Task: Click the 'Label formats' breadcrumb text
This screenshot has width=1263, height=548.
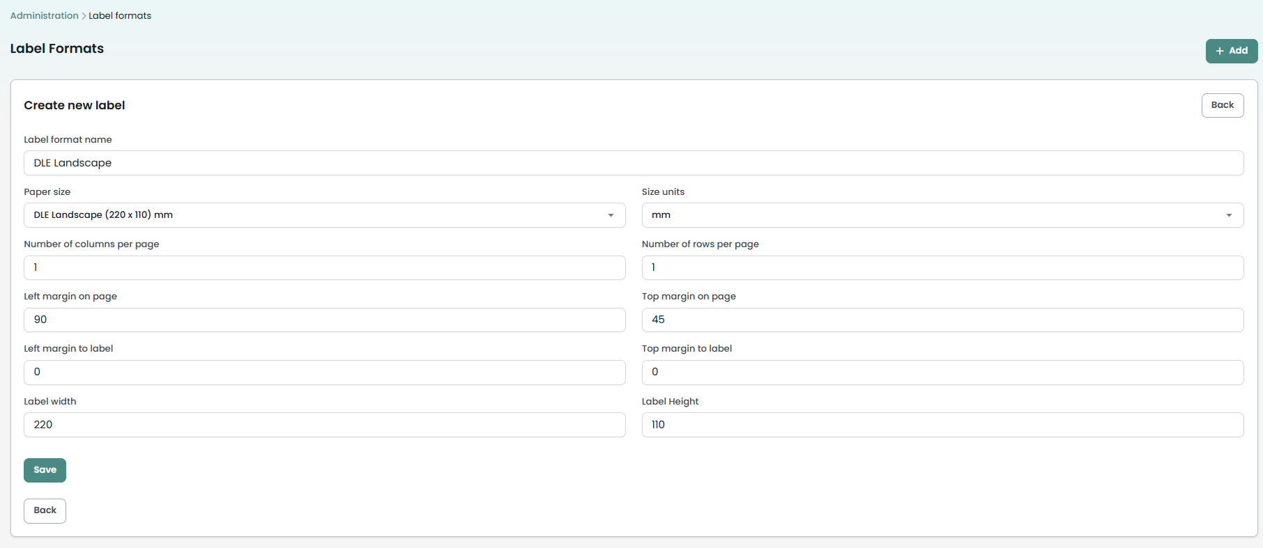Action: [120, 15]
